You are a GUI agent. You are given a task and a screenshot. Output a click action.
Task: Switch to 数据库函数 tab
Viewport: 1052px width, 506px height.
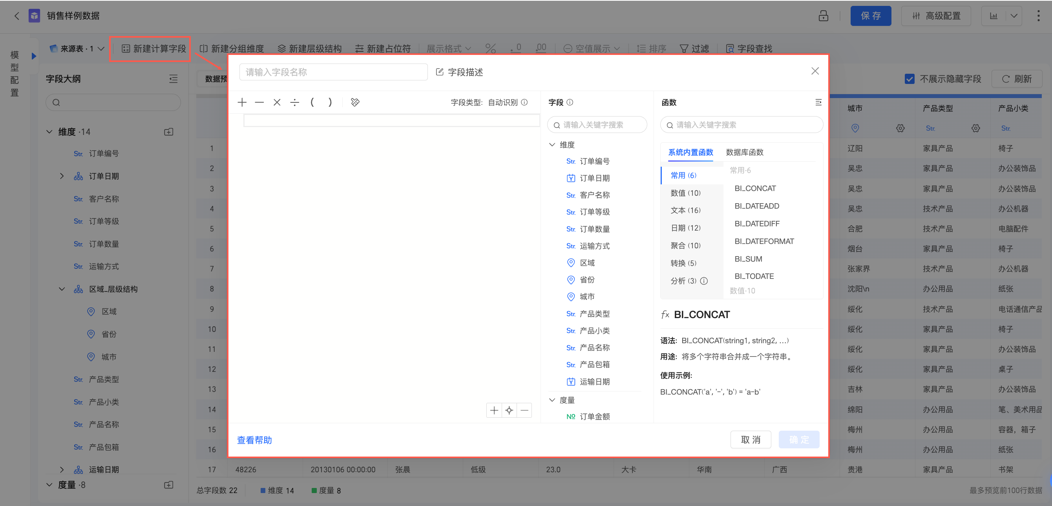[x=745, y=152]
